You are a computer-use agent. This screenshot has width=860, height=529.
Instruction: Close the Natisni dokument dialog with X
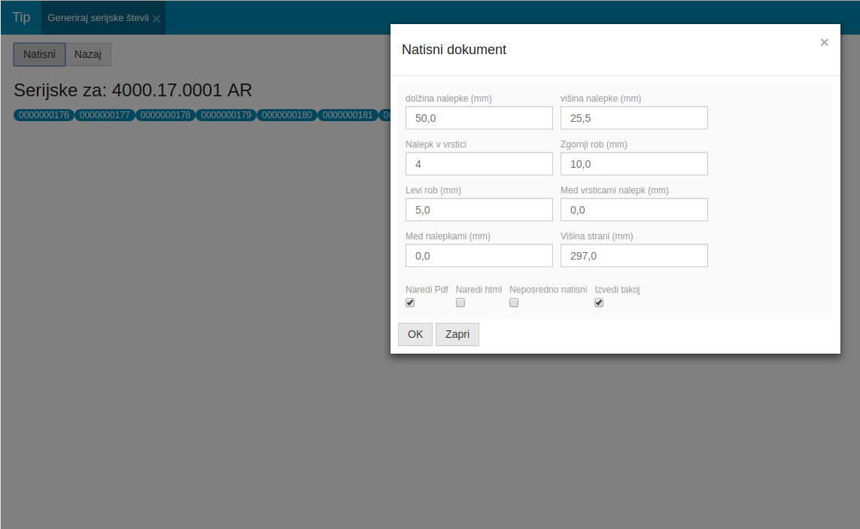tap(824, 43)
